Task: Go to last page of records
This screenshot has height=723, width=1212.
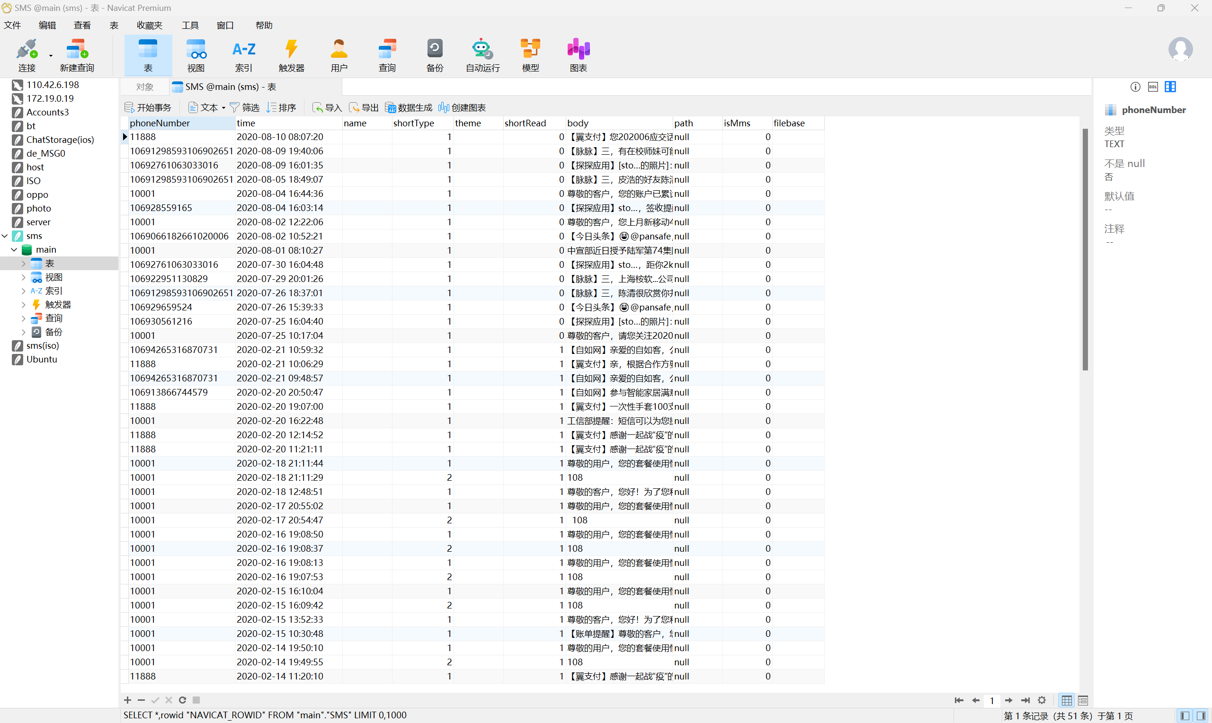Action: (1025, 700)
